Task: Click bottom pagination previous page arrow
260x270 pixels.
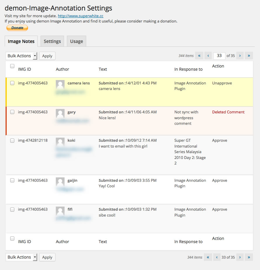Action: pos(217,257)
